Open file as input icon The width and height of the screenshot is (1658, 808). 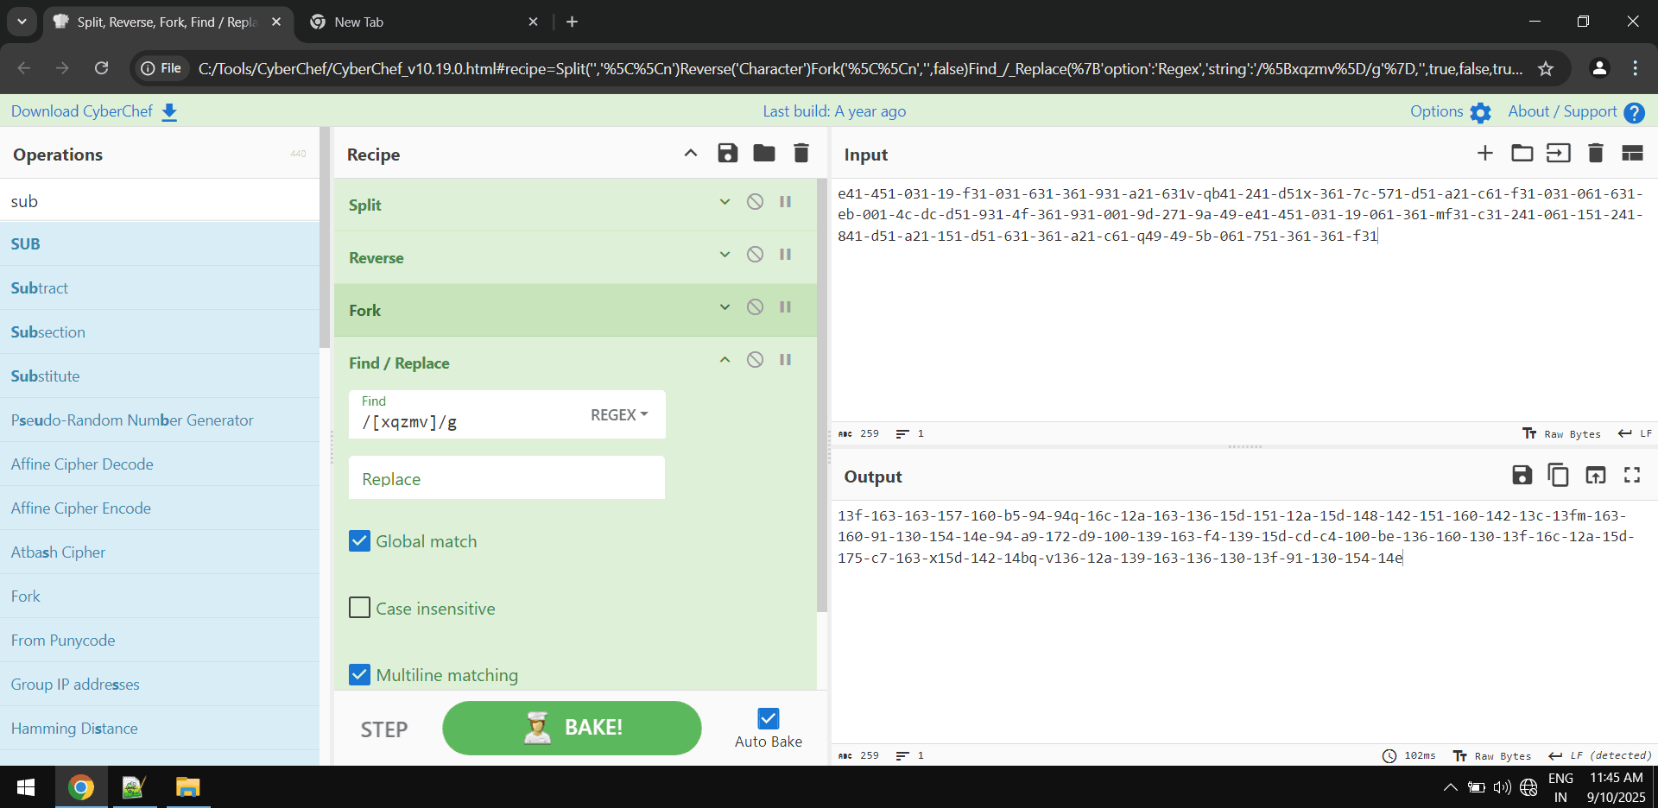pos(1559,154)
